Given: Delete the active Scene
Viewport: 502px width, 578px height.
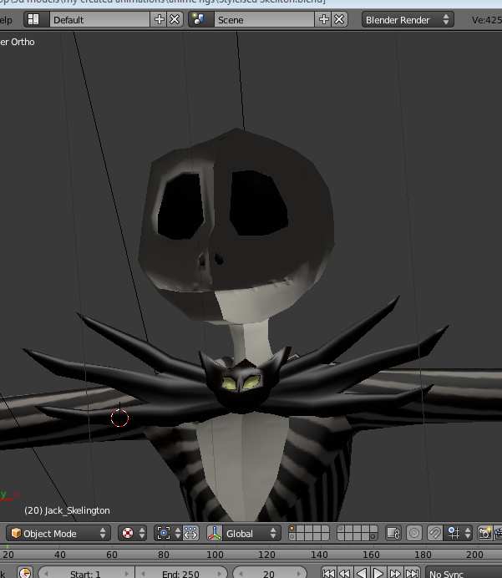Looking at the screenshot, I should click(339, 19).
